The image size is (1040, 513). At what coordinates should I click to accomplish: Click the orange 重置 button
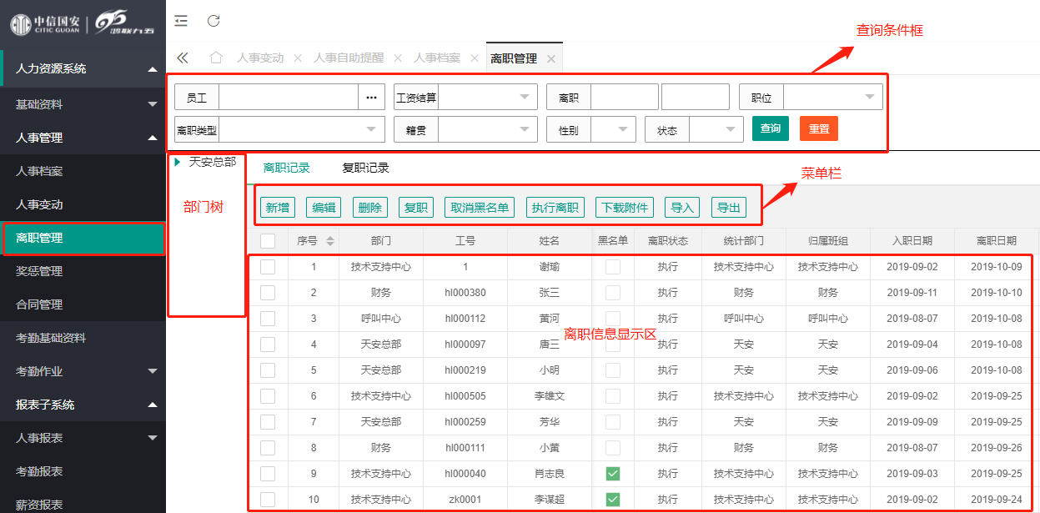pos(818,128)
